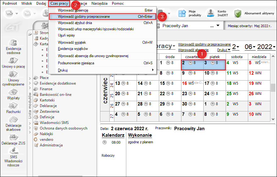
Task: Choose Ewidencja wyjątków menu entry
Action: point(103,49)
